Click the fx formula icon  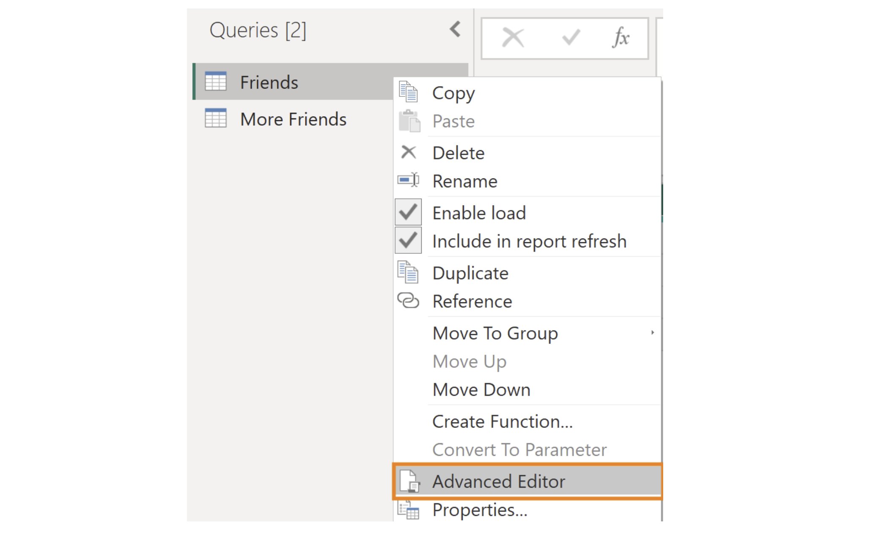(620, 38)
